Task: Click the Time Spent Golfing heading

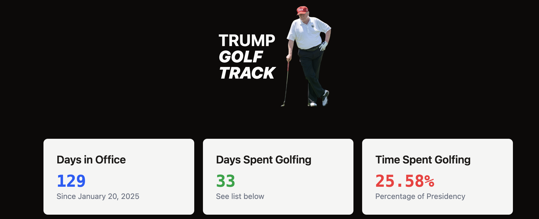Action: pyautogui.click(x=423, y=160)
